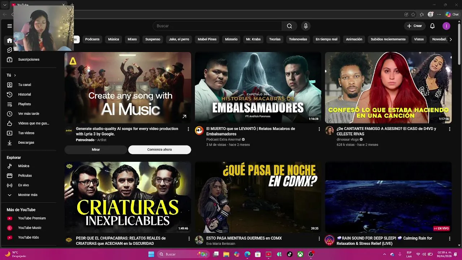Go to Ver más tarde
The height and width of the screenshot is (260, 462).
tap(29, 114)
